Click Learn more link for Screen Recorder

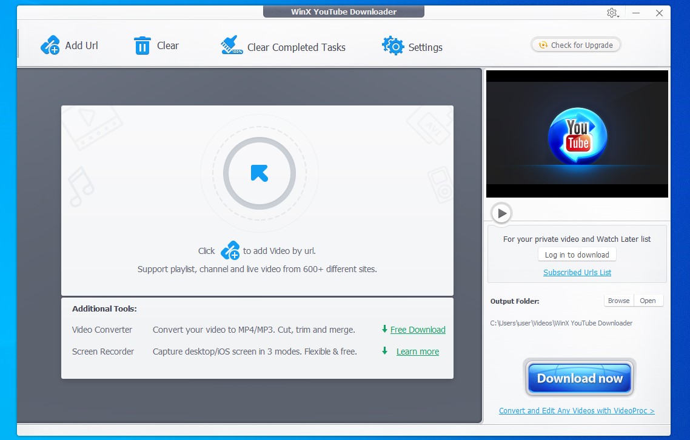point(418,352)
